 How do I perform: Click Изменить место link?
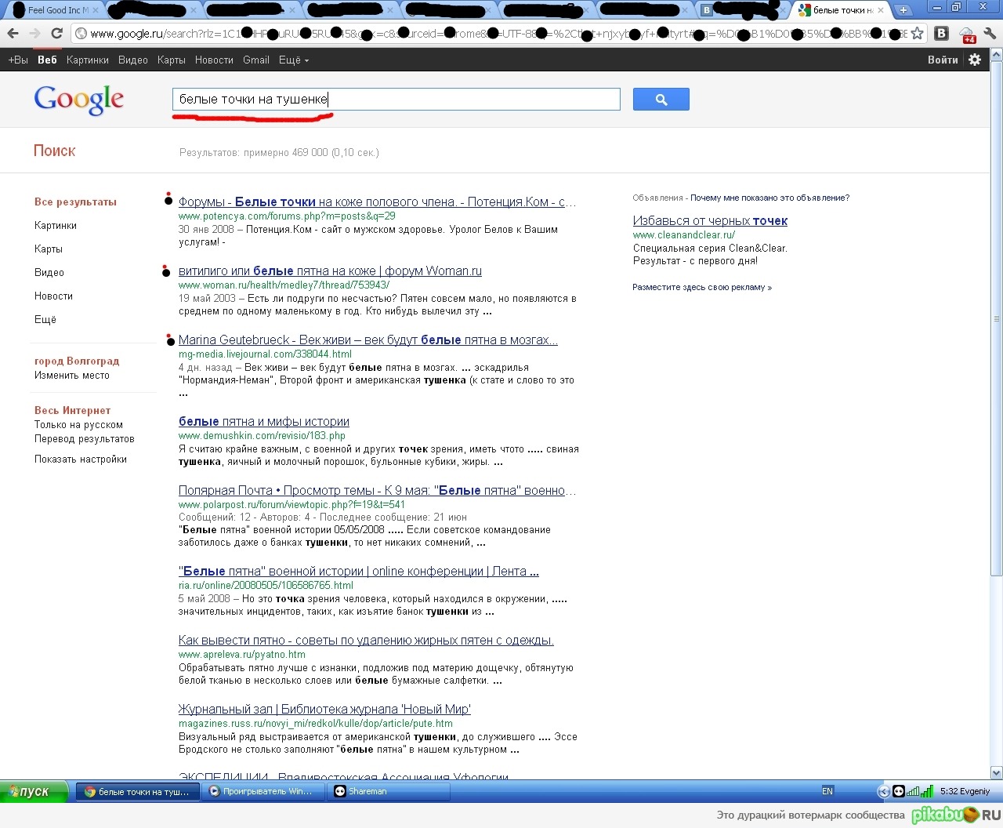tap(72, 375)
